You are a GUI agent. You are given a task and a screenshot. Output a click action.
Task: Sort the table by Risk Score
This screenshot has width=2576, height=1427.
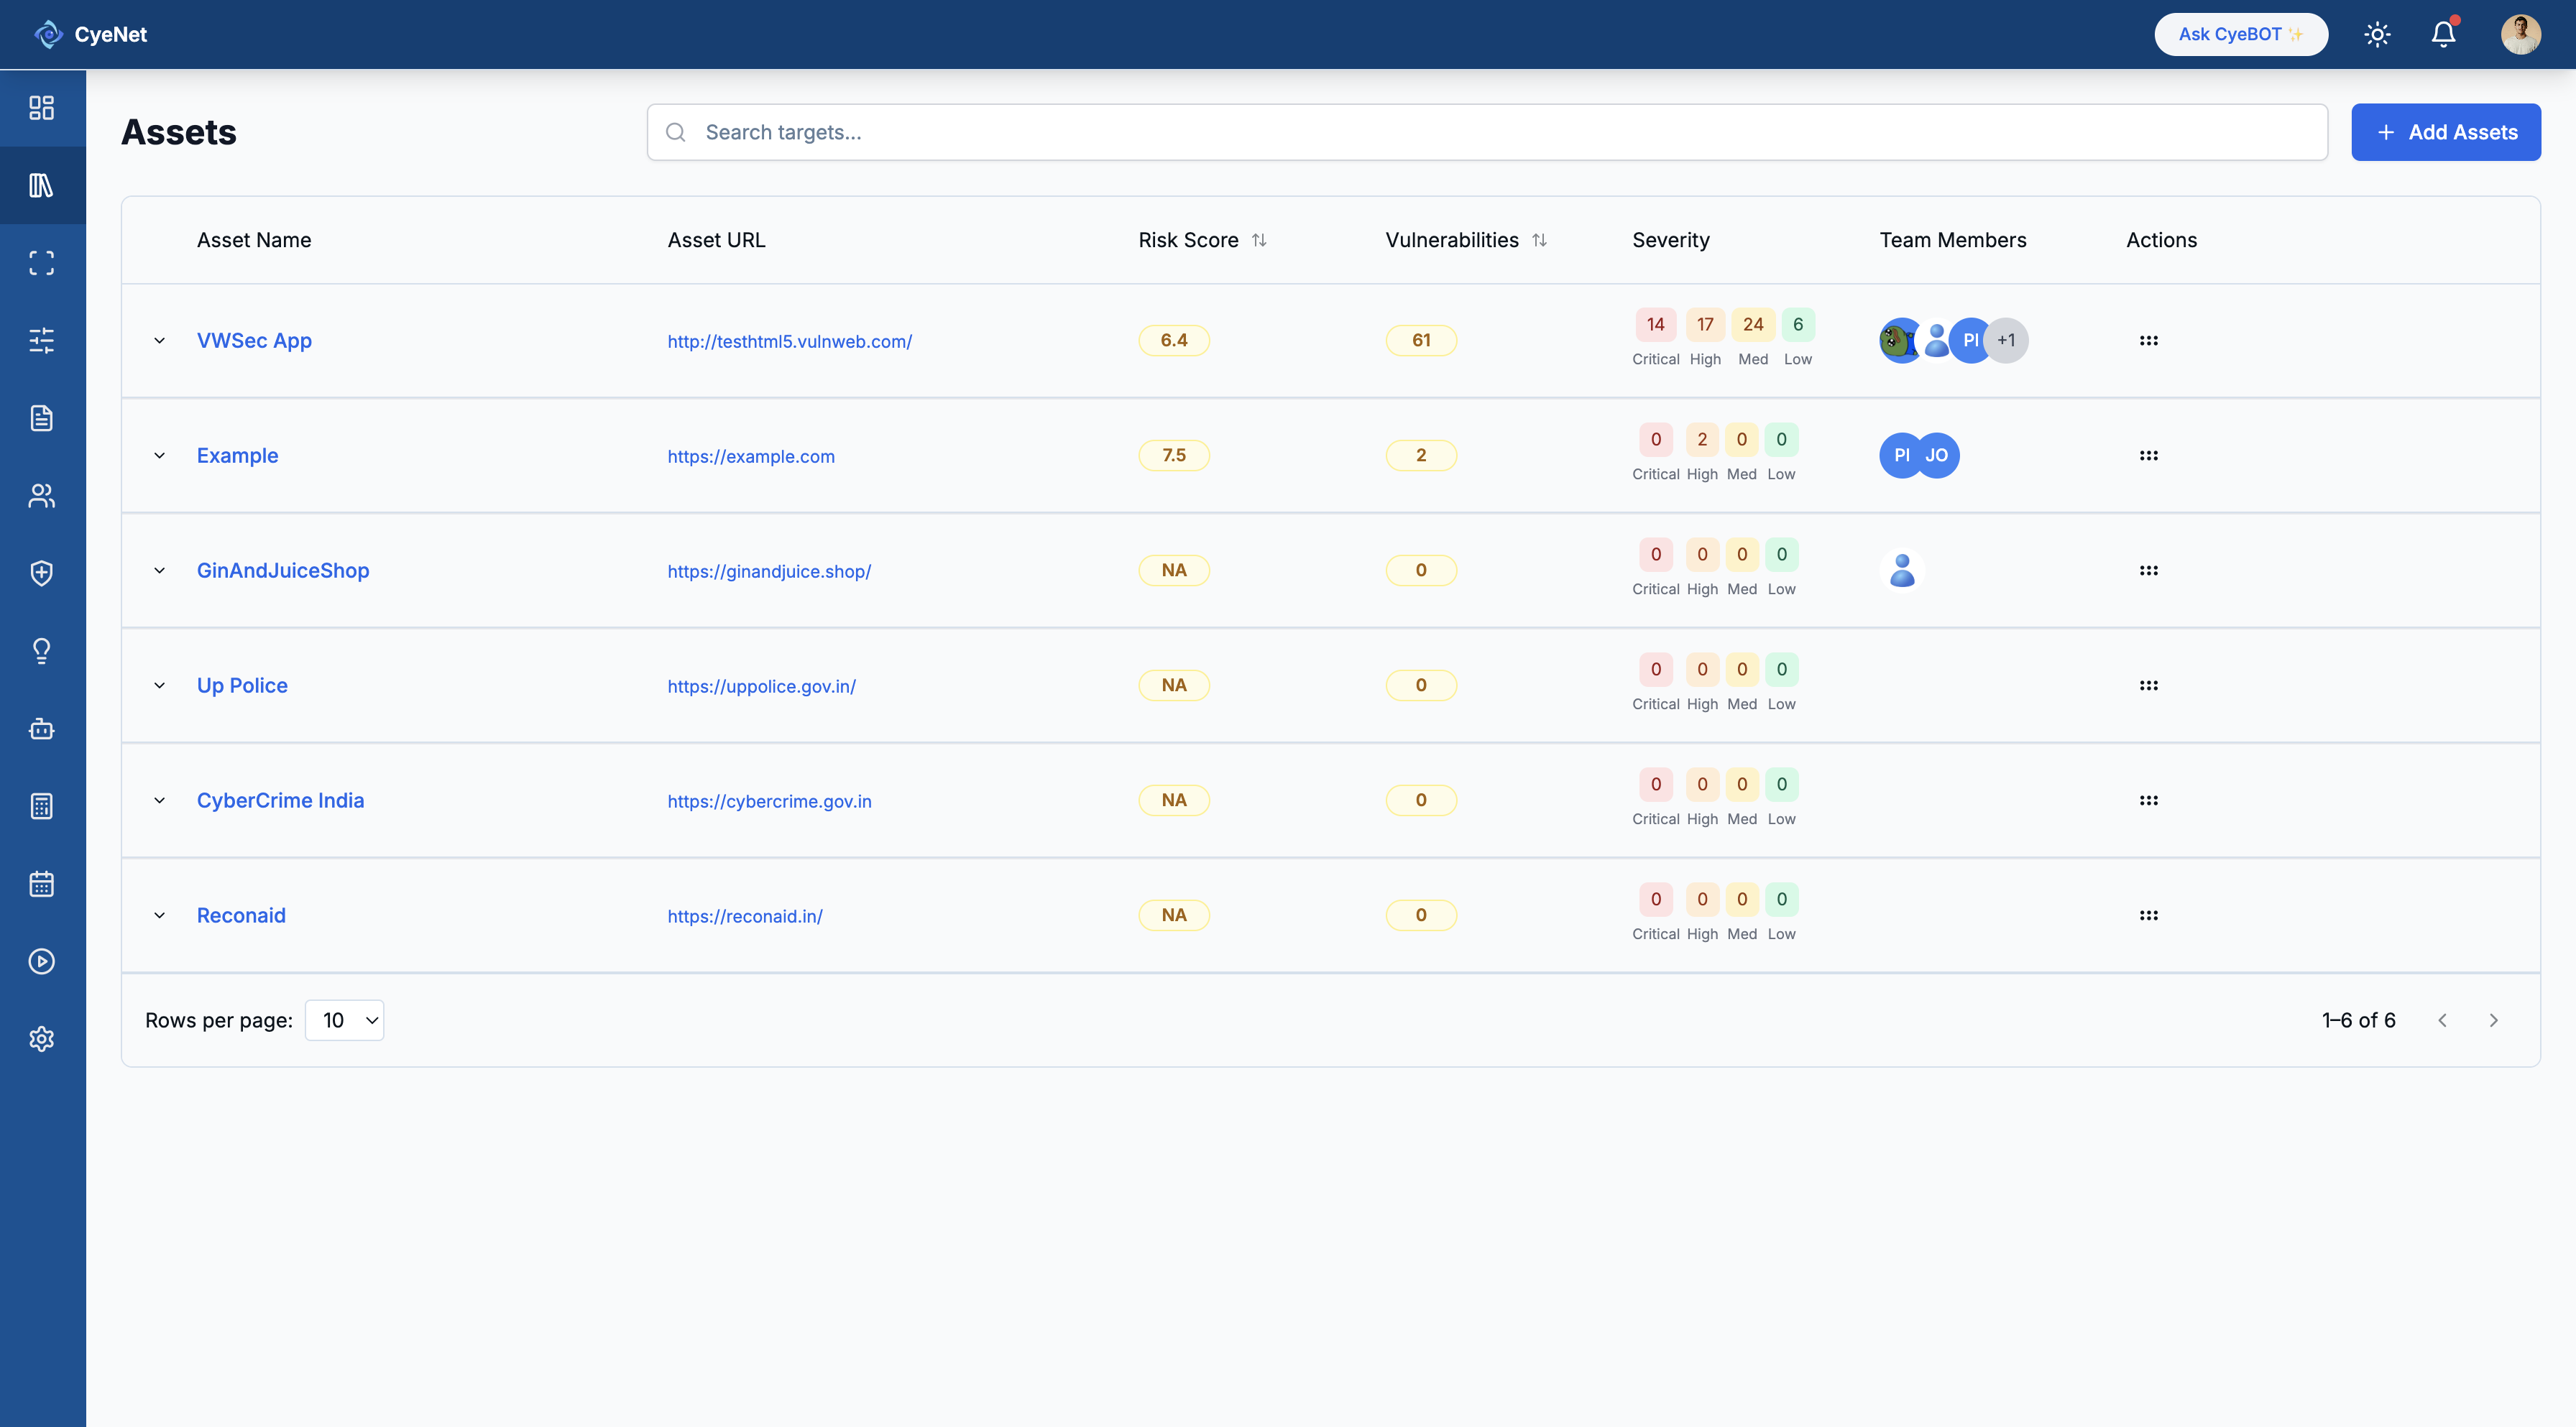coord(1260,239)
